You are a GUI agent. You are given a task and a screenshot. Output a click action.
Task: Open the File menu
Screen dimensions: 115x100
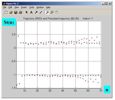tap(5, 7)
